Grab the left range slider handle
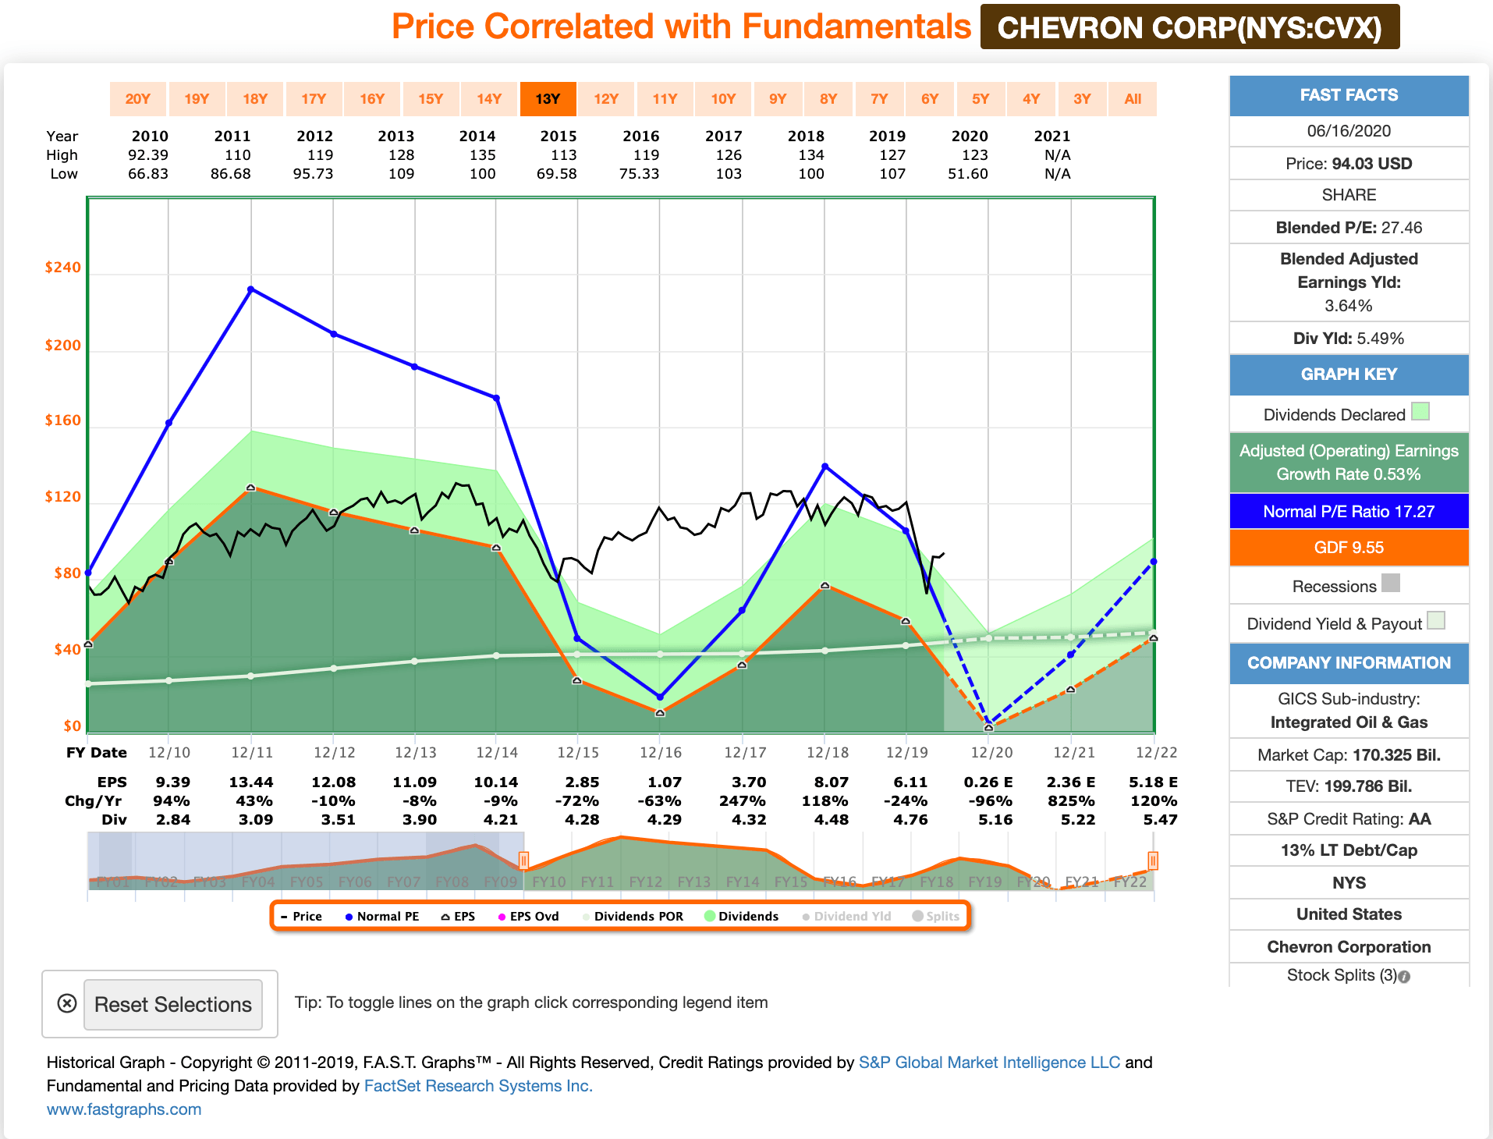This screenshot has width=1493, height=1139. tap(523, 860)
